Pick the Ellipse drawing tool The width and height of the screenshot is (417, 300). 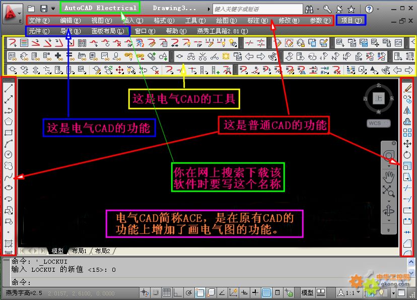(9, 188)
